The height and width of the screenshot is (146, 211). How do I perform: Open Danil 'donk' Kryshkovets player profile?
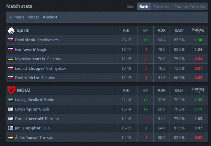pos(37,40)
